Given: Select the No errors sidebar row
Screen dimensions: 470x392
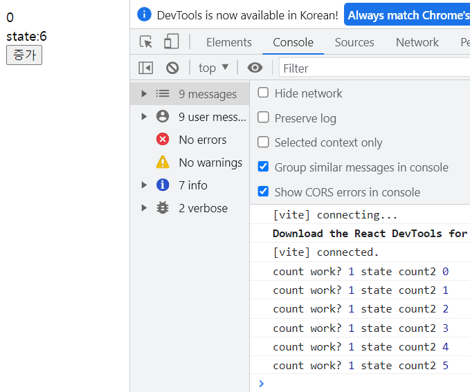Looking at the screenshot, I should (x=190, y=140).
